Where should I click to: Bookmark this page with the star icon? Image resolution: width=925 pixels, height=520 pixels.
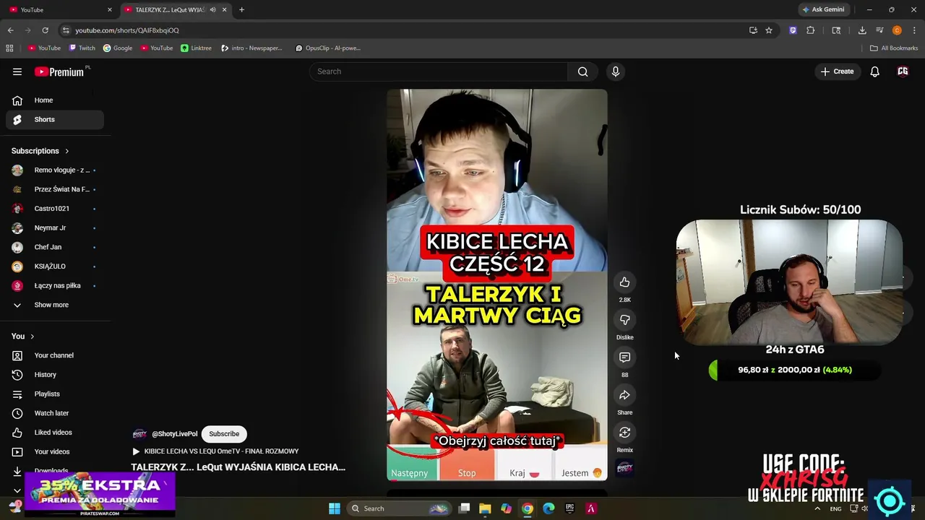click(x=769, y=30)
